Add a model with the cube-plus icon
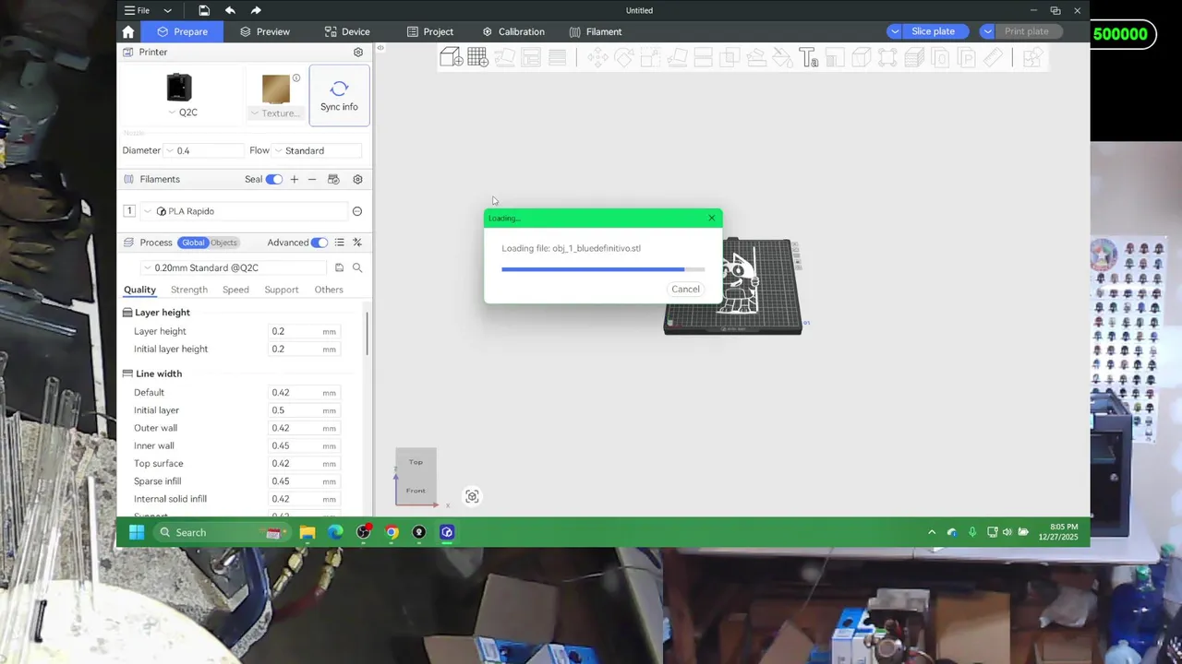Image resolution: width=1182 pixels, height=664 pixels. pos(451,57)
